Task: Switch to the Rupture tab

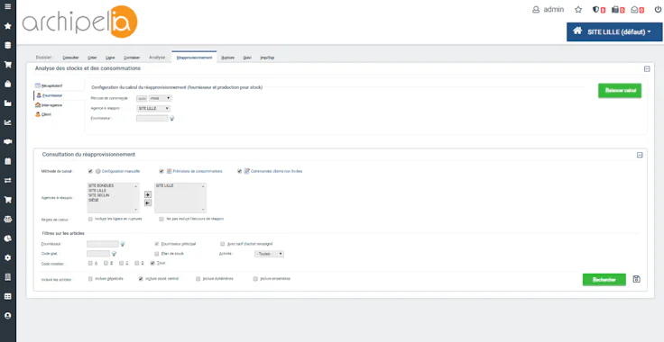Action: 228,58
